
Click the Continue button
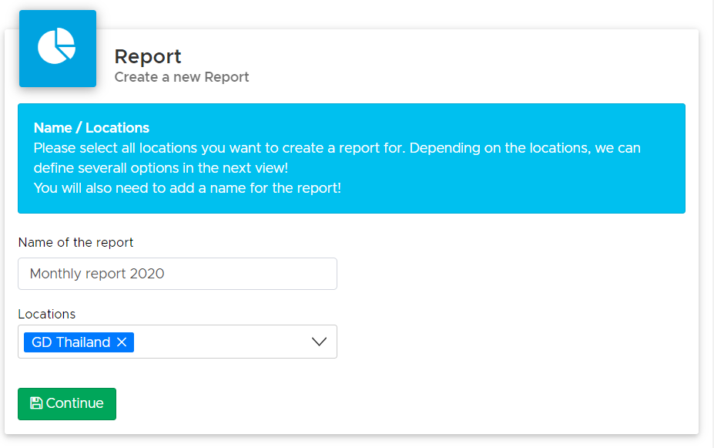coord(67,404)
